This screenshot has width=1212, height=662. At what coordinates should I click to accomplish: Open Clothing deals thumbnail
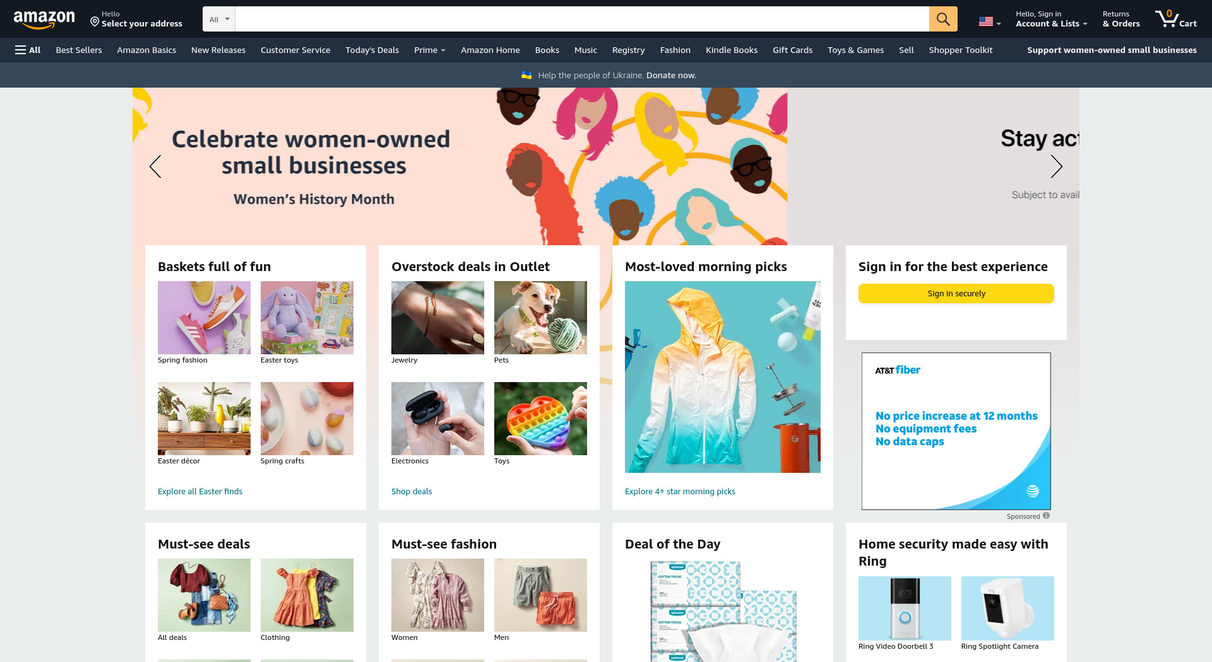coord(307,595)
